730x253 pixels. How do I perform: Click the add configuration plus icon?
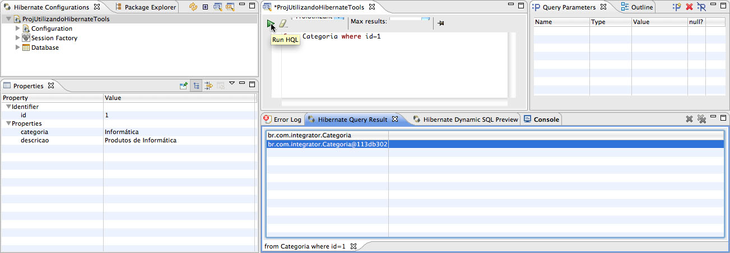click(206, 7)
